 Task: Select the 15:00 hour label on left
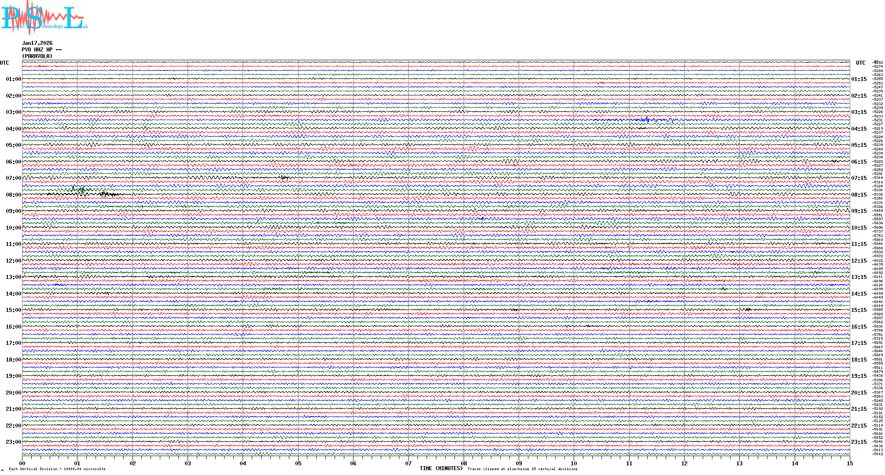[13, 310]
